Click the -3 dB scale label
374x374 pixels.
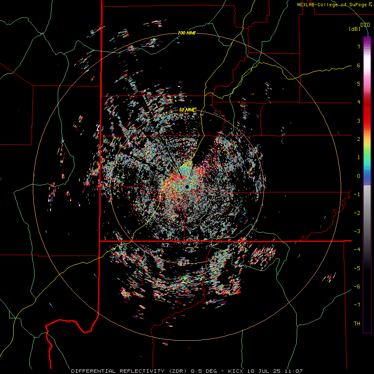[x=357, y=231]
